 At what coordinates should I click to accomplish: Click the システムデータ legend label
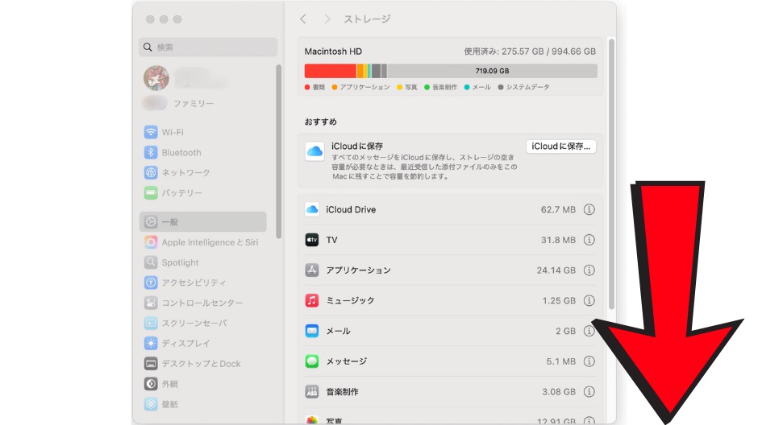[528, 87]
